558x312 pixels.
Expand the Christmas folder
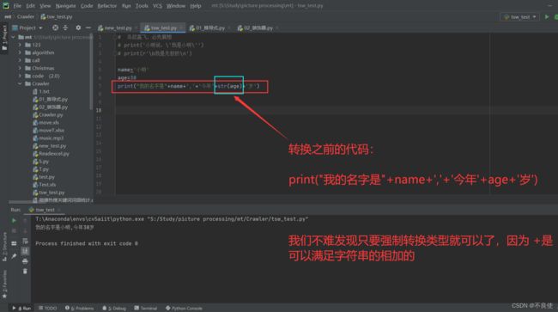[x=20, y=68]
